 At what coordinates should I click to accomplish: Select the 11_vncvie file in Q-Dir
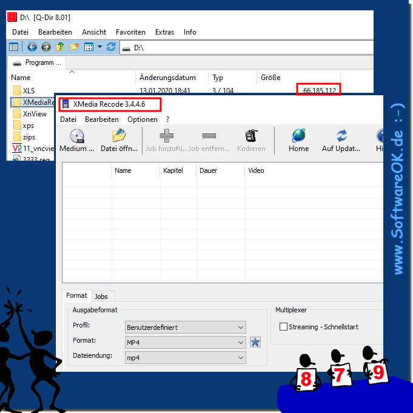[33, 149]
